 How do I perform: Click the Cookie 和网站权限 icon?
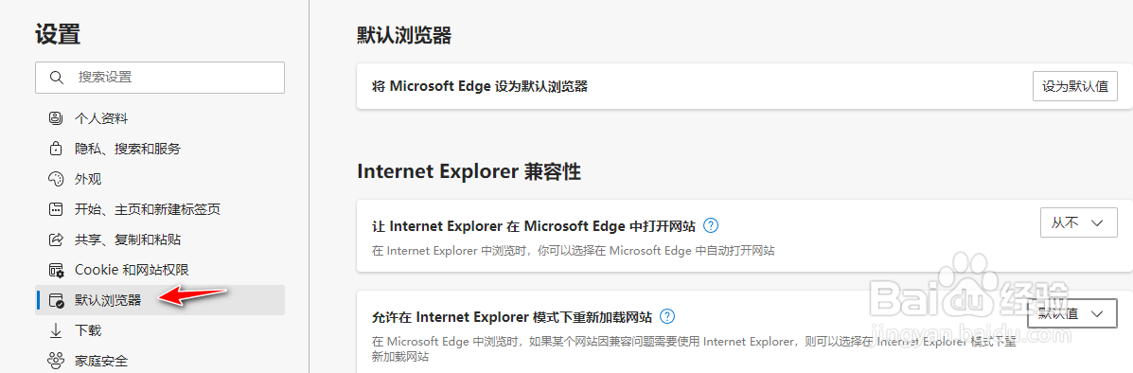pyautogui.click(x=56, y=271)
